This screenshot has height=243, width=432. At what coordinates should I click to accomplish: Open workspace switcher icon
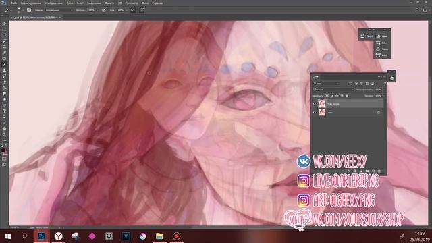pyautogui.click(x=425, y=10)
